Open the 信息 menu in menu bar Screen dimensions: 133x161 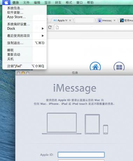point(16,2)
